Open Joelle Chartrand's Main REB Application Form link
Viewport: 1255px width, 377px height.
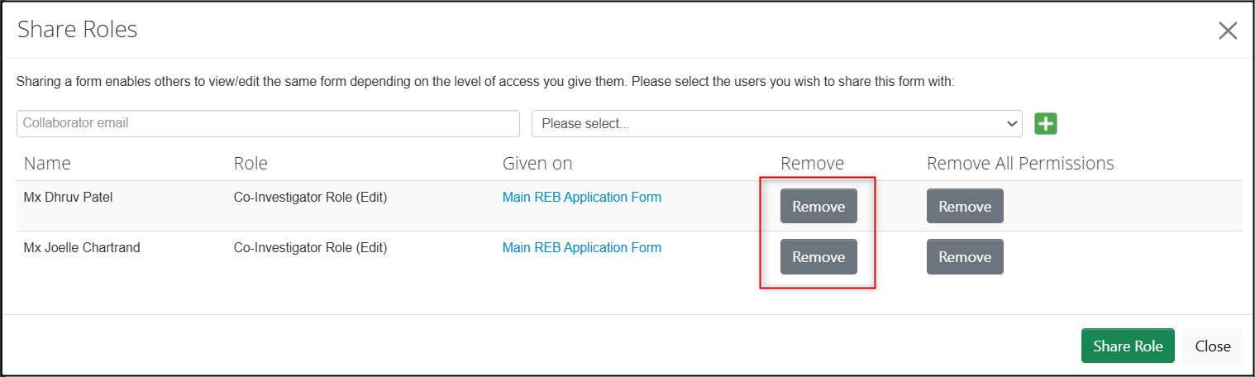(x=581, y=248)
